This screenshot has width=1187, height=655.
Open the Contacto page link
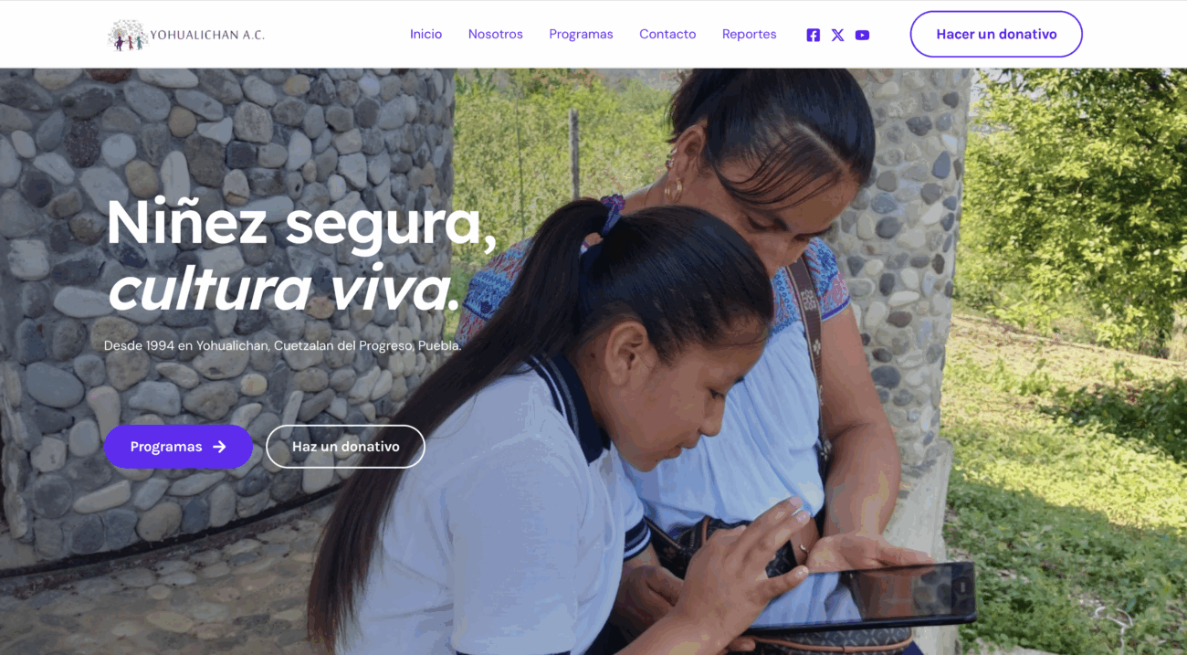(667, 34)
